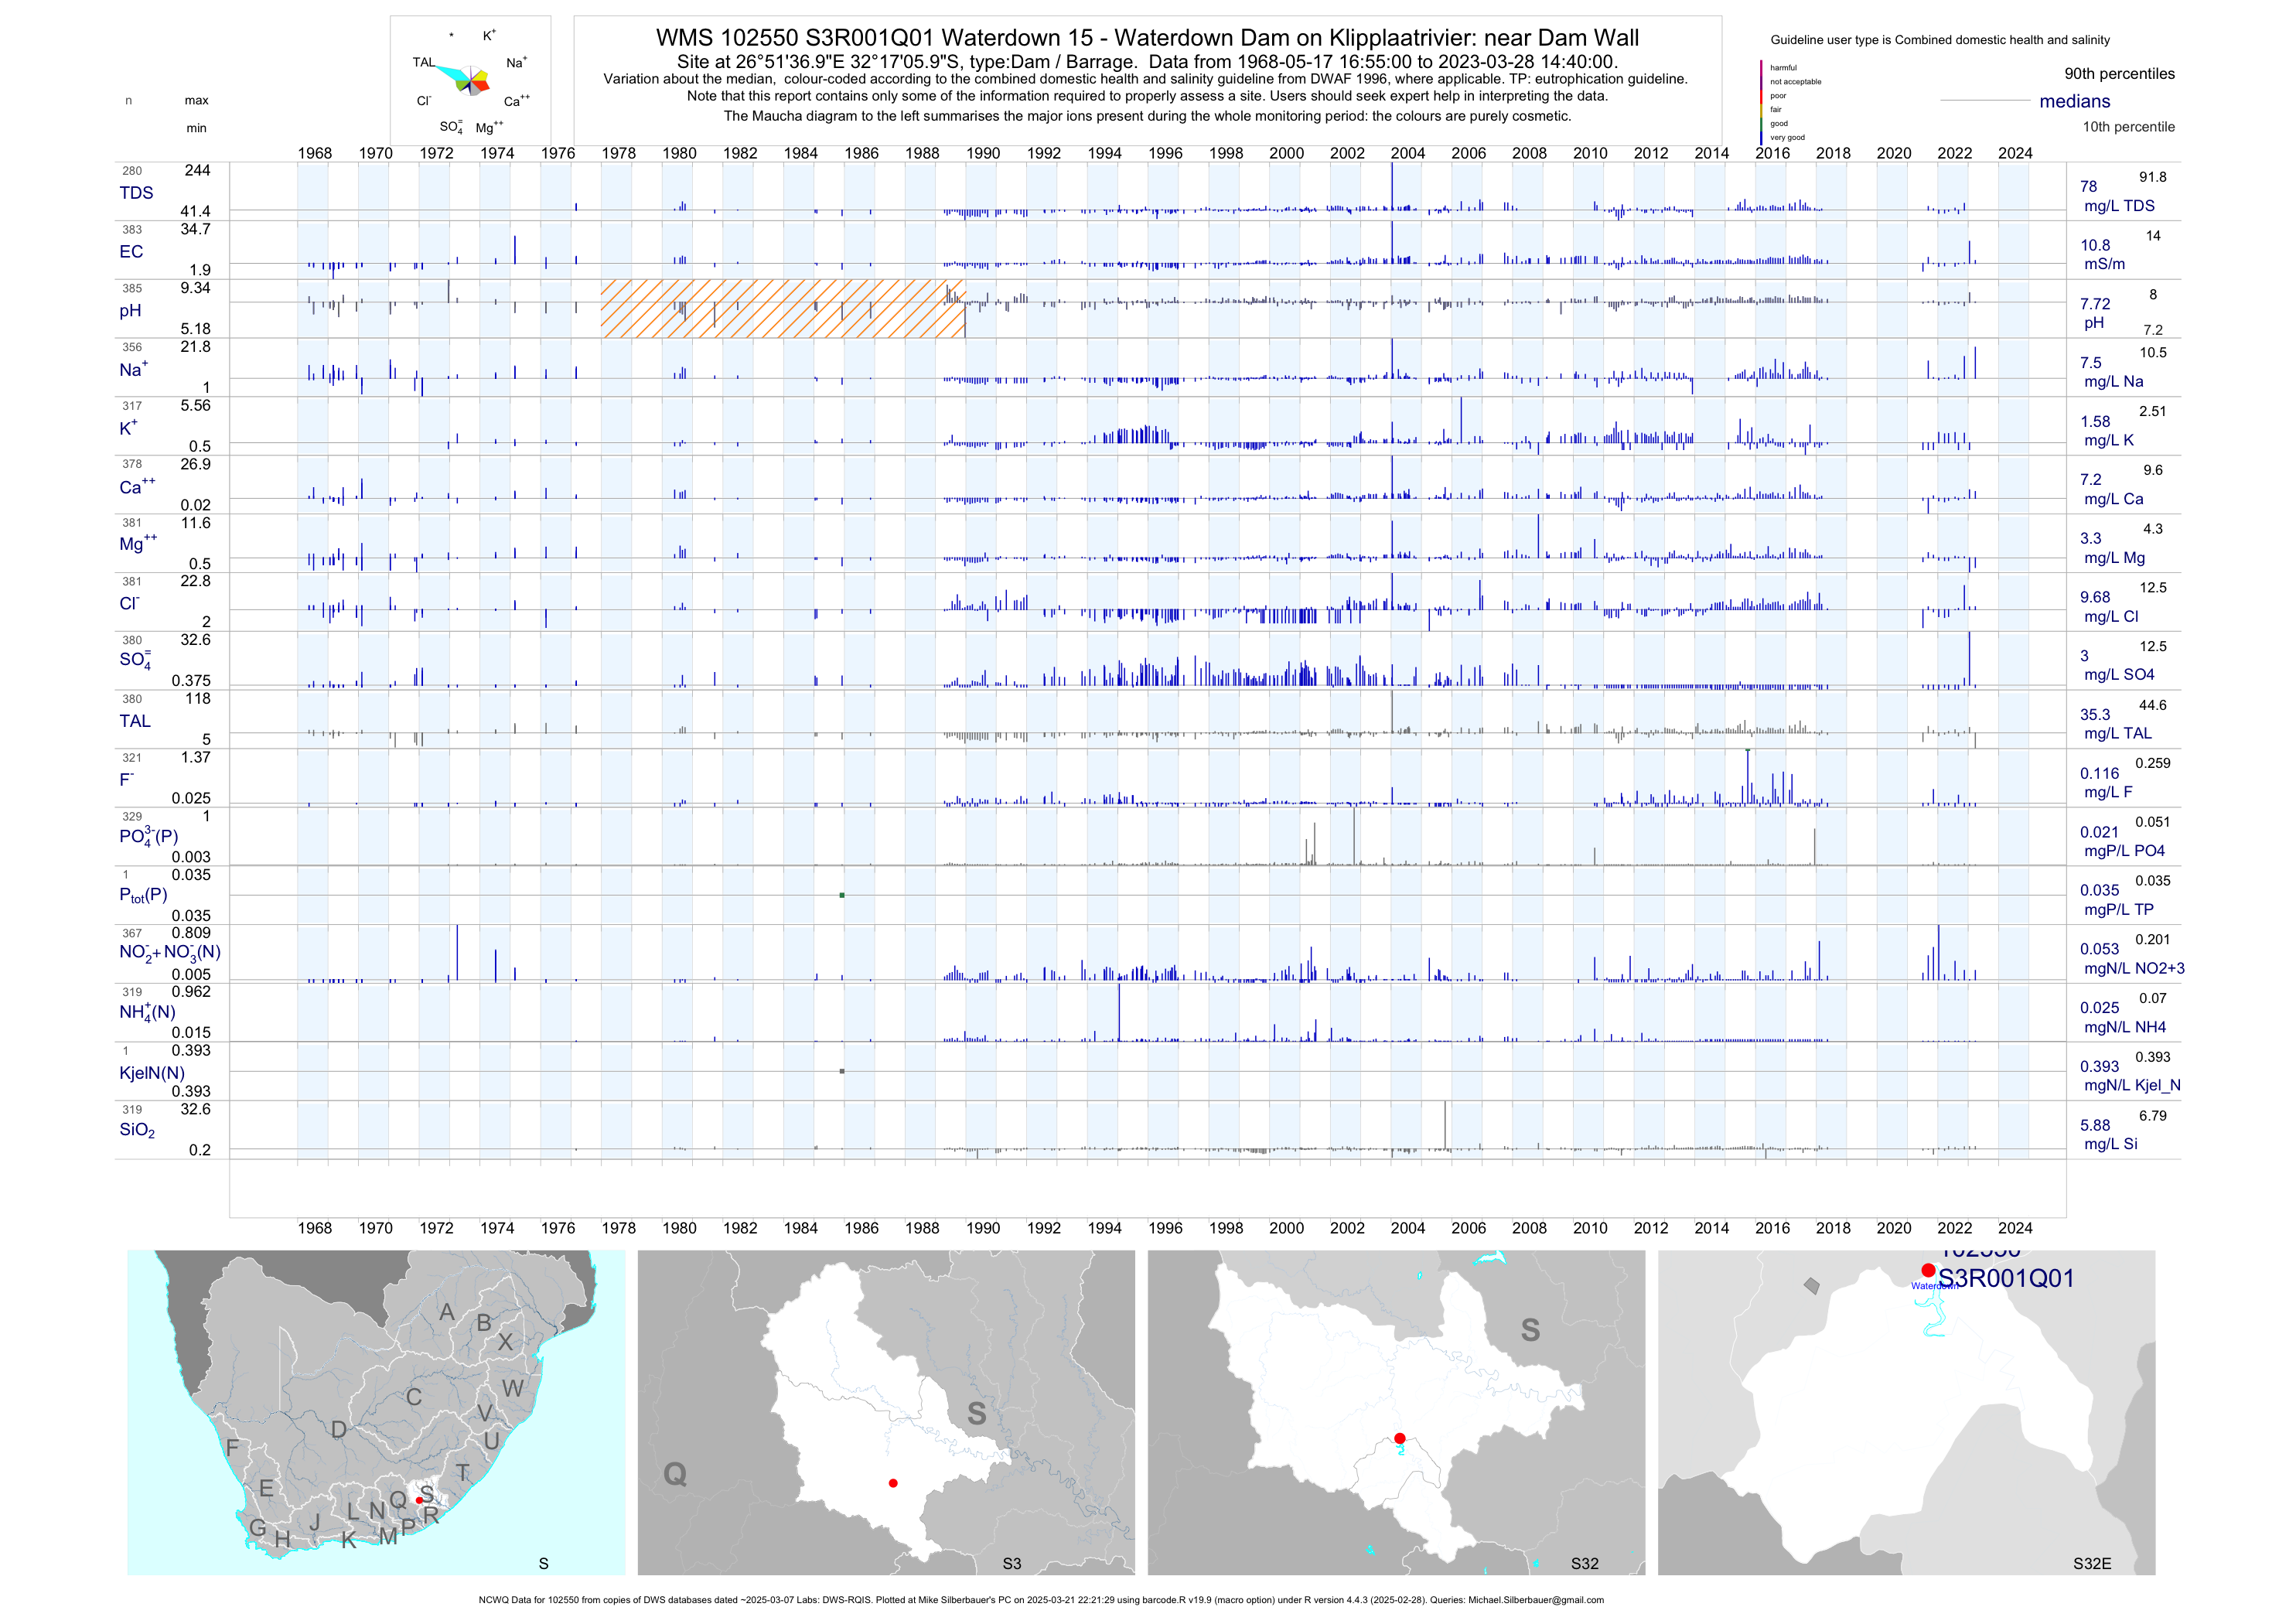Click the red site marker on S32 map
The width and height of the screenshot is (2296, 1624).
[1400, 1438]
